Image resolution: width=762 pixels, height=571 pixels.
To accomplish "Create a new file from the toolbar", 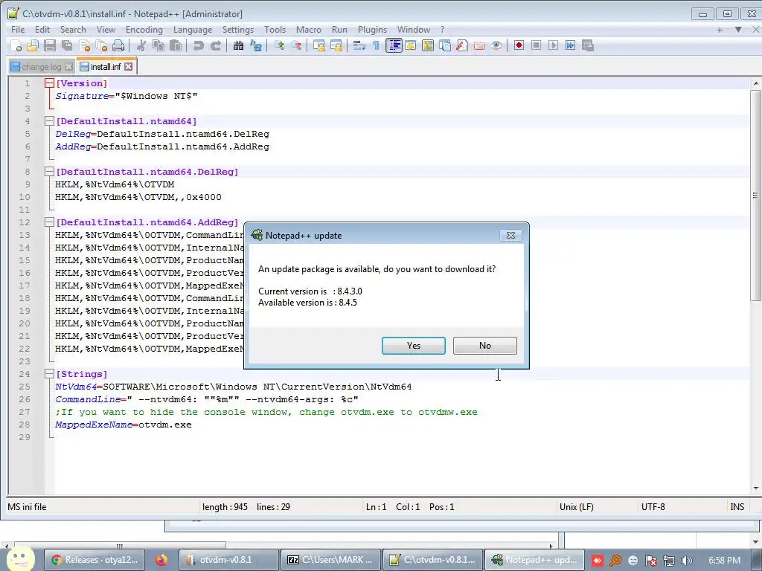I will coord(16,45).
